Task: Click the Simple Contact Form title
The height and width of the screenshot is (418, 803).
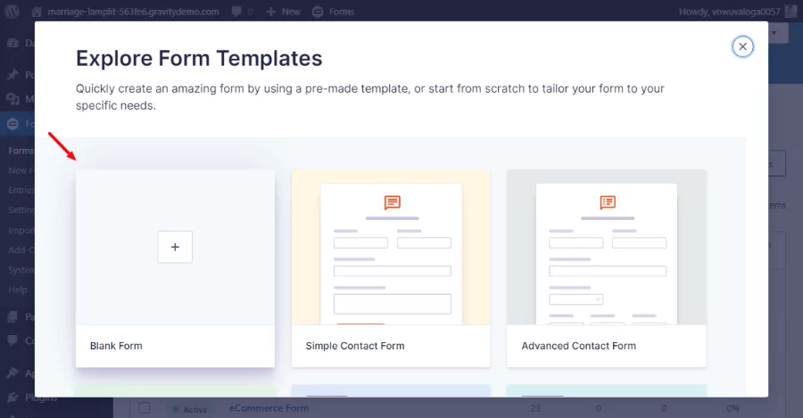Action: (355, 346)
